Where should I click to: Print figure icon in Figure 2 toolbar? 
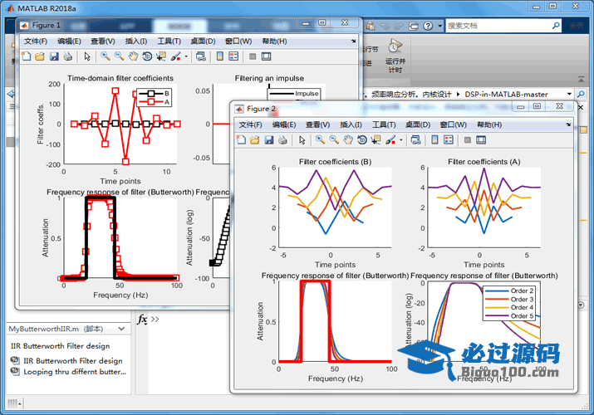[x=282, y=140]
